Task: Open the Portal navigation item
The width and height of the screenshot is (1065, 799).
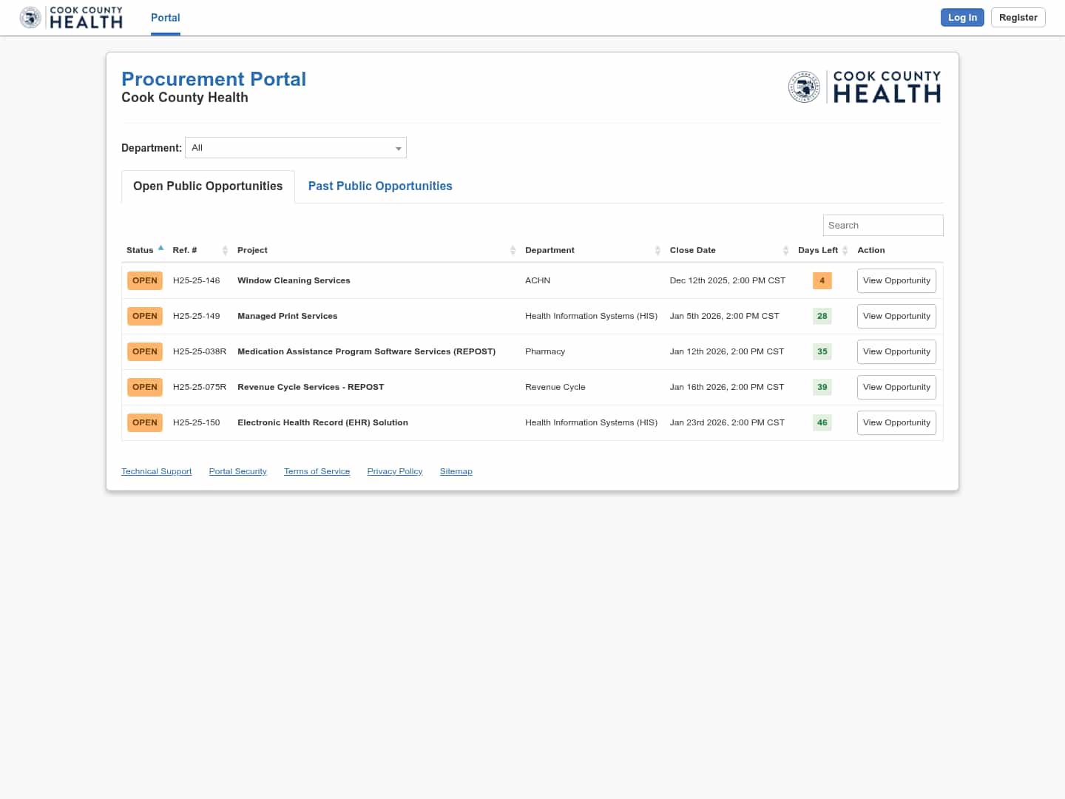Action: coord(166,18)
